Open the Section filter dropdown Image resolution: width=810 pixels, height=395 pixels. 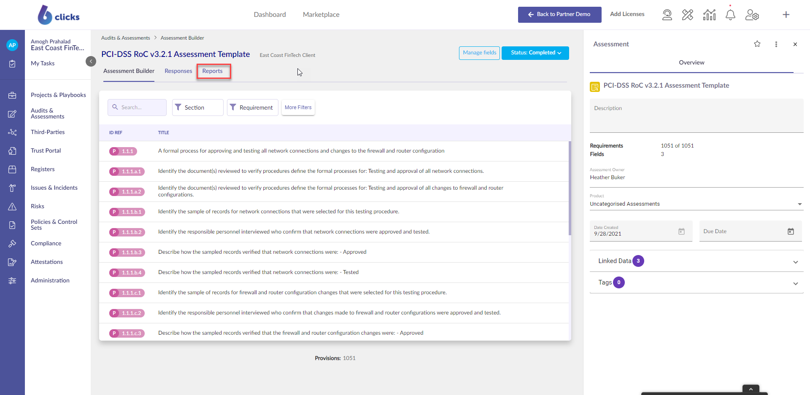click(197, 107)
